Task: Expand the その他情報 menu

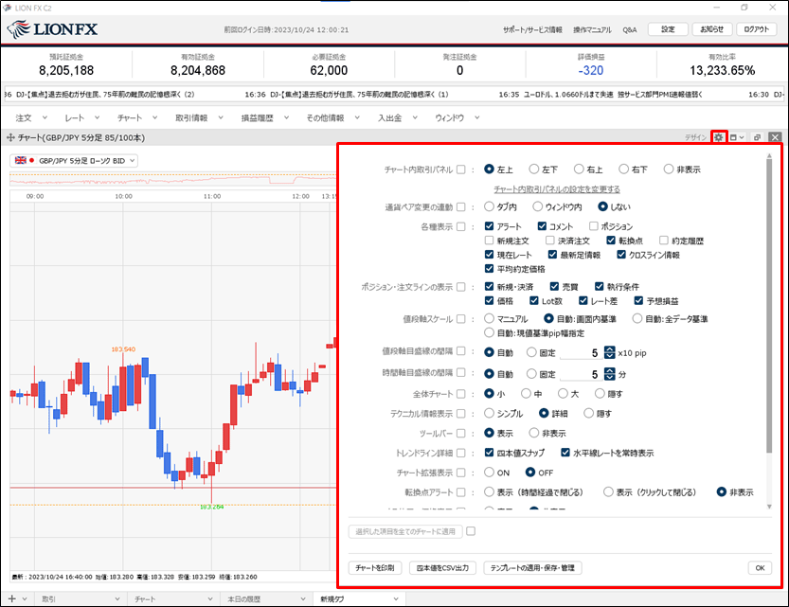Action: tap(333, 117)
